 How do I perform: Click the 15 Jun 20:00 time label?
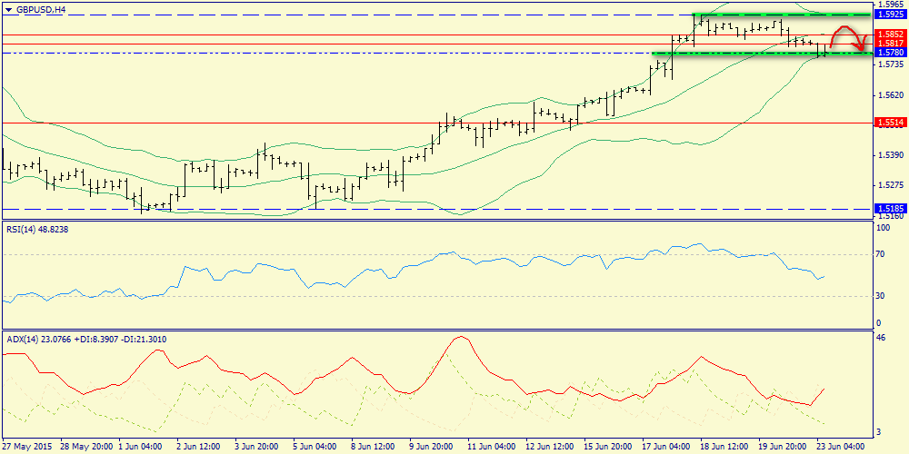607,447
